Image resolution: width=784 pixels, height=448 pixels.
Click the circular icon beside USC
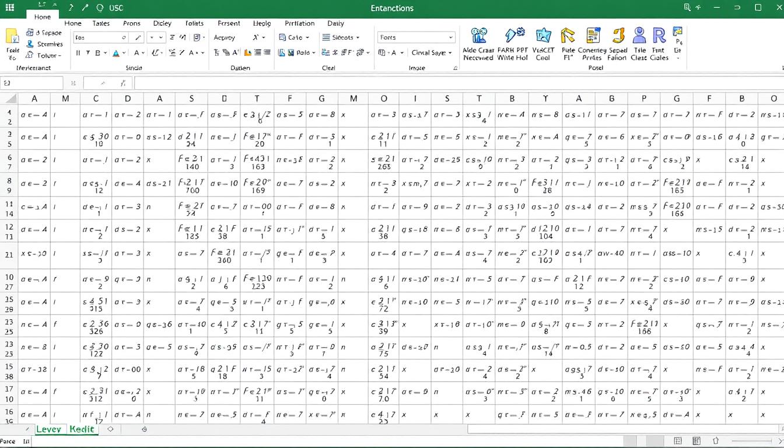point(99,8)
